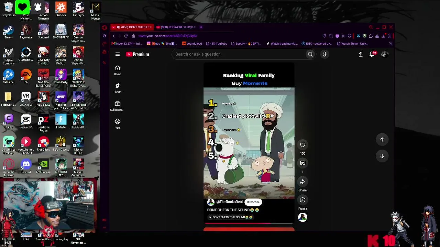Select the NVIDIA App desktop shortcut
This screenshot has height=247, width=440.
tap(43, 167)
